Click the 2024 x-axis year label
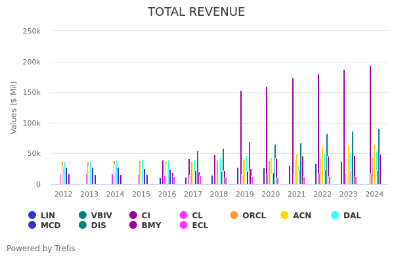Image resolution: width=394 pixels, height=263 pixels. click(374, 194)
